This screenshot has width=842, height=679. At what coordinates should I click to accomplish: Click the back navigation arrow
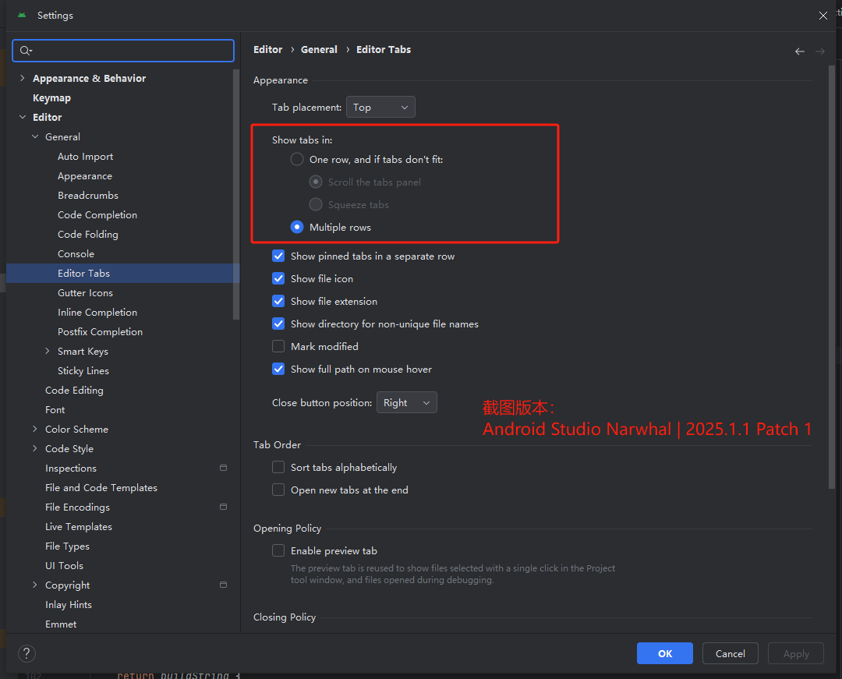point(800,51)
